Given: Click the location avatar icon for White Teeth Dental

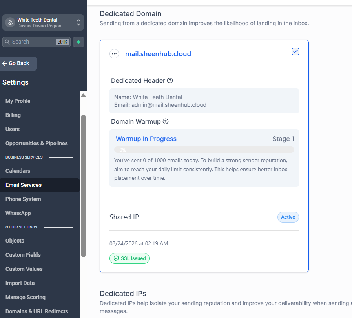Looking at the screenshot, I should click(10, 22).
